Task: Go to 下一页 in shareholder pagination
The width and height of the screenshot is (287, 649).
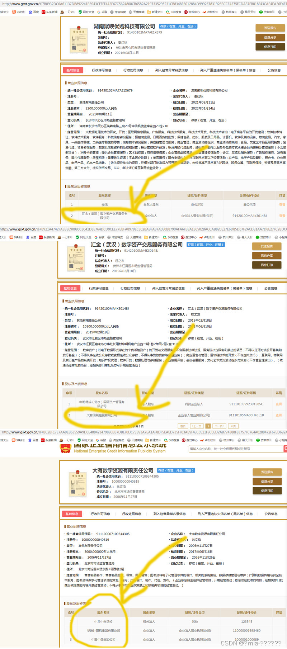Action: 219,426
